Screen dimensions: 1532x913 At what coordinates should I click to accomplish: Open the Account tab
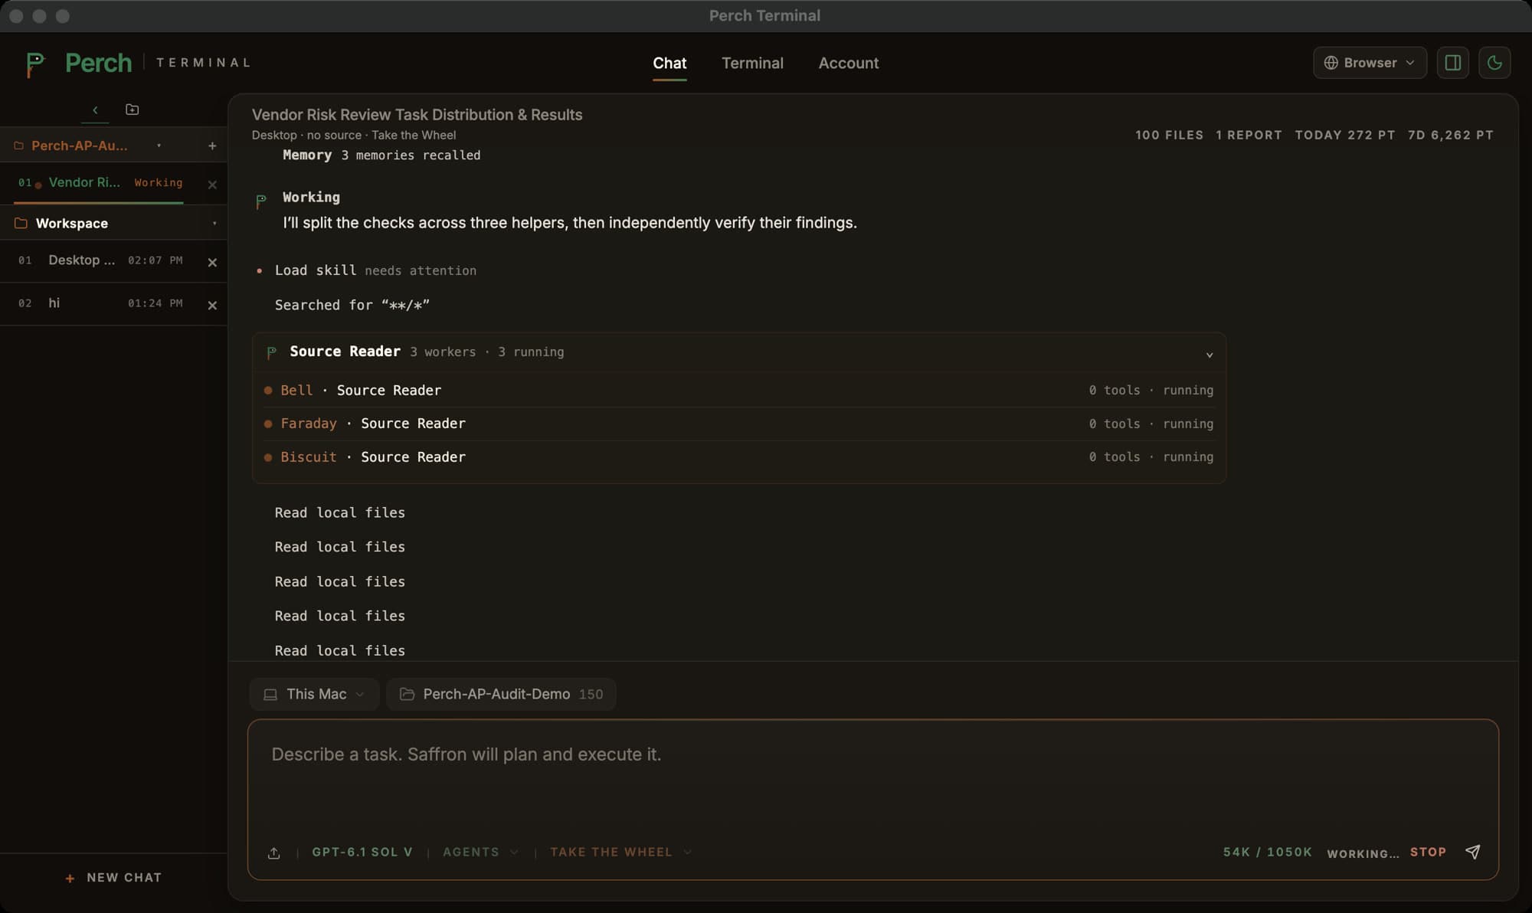pos(848,63)
